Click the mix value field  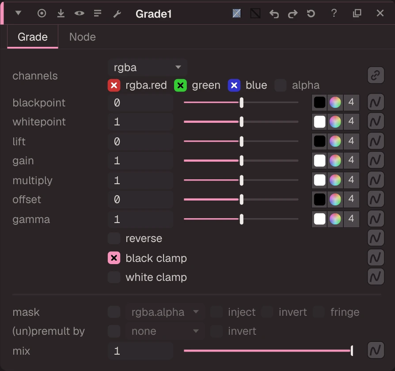(x=141, y=351)
